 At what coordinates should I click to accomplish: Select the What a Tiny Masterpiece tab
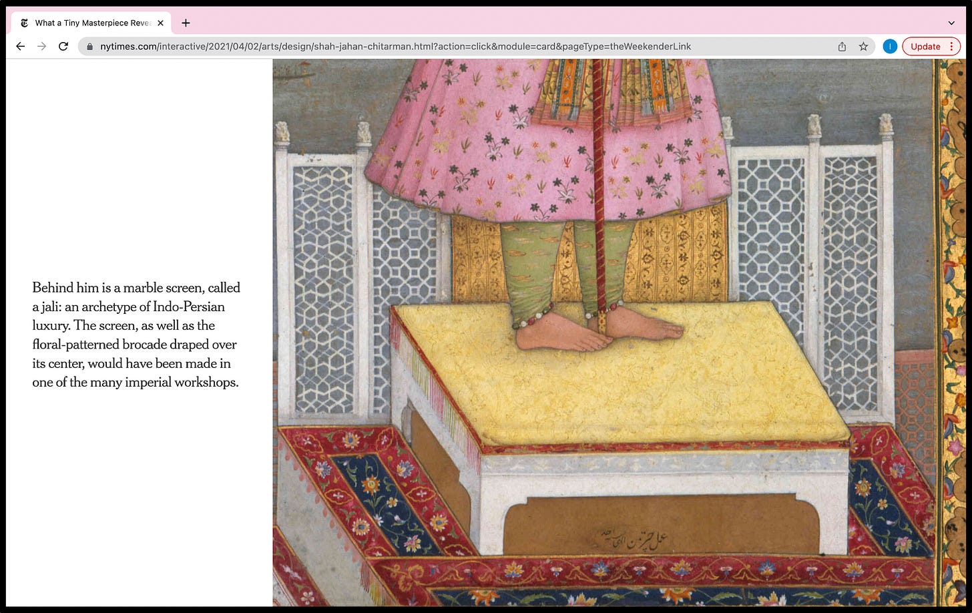pyautogui.click(x=91, y=23)
